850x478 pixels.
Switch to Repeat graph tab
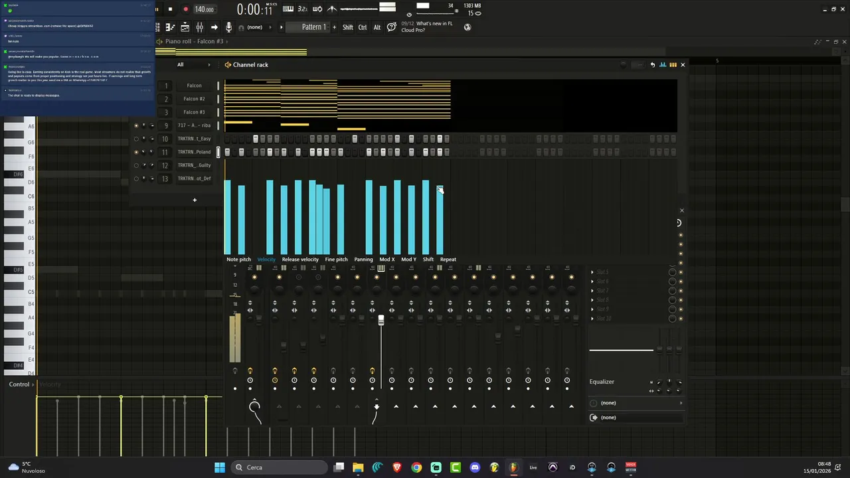tap(448, 260)
